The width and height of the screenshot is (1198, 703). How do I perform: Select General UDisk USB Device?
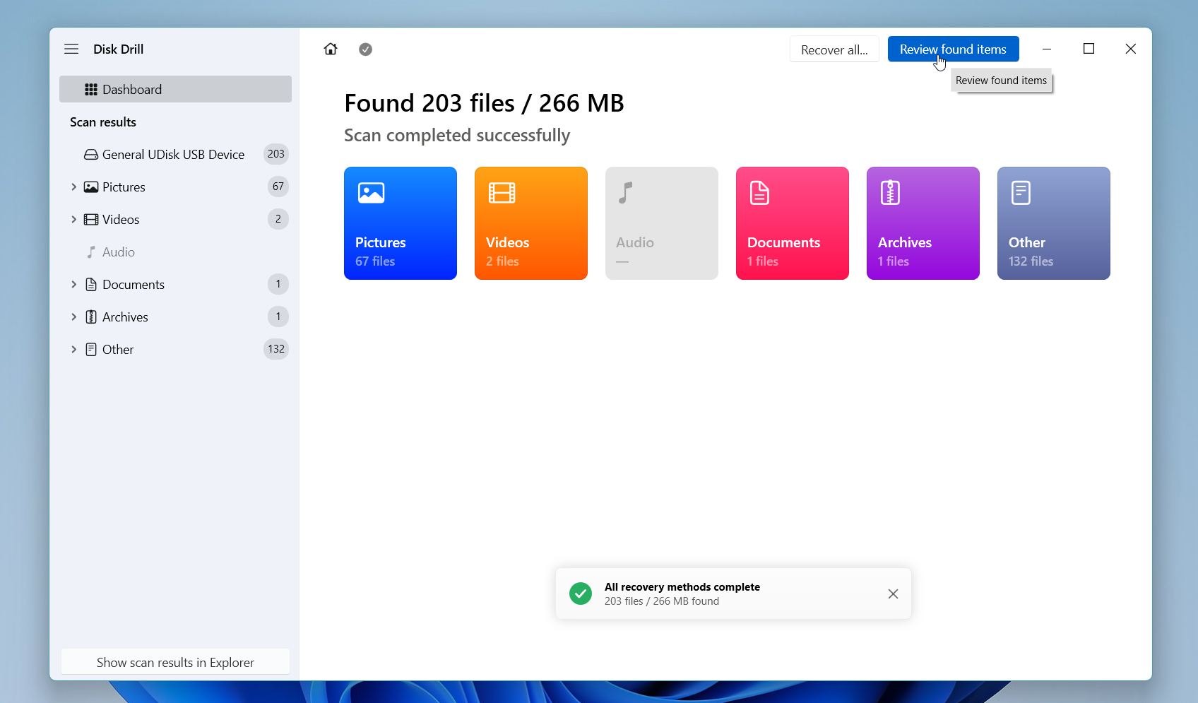175,154
